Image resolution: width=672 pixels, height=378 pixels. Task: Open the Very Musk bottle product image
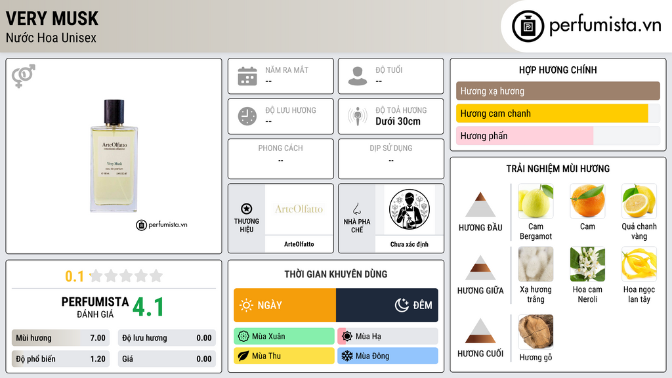click(114, 156)
